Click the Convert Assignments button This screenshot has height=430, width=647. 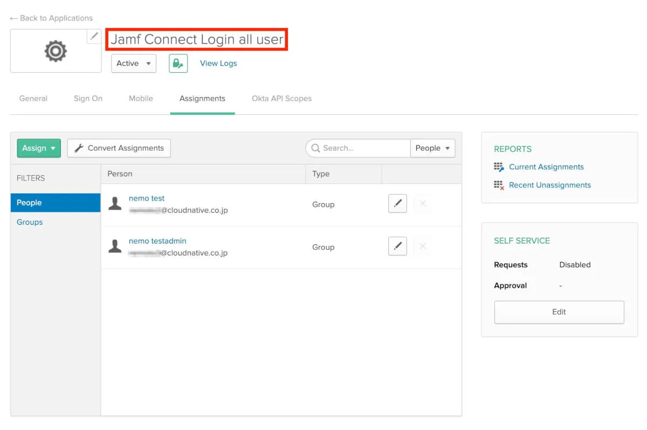tap(119, 148)
